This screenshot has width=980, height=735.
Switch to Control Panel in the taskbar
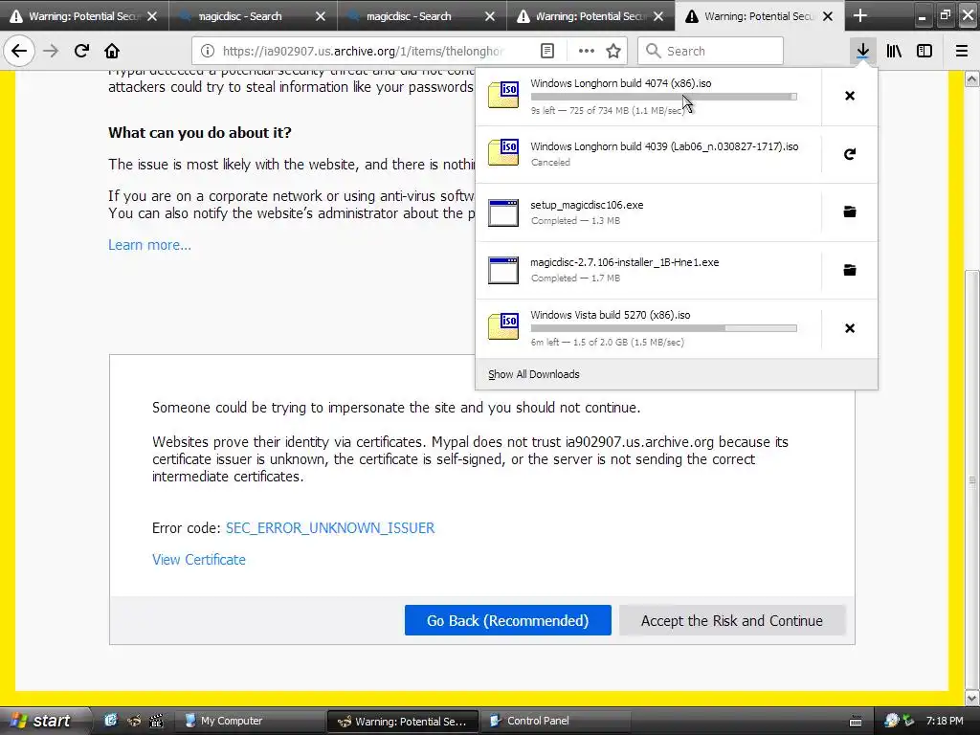tap(555, 721)
